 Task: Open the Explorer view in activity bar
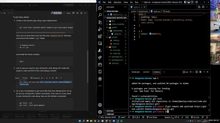click(x=100, y=8)
